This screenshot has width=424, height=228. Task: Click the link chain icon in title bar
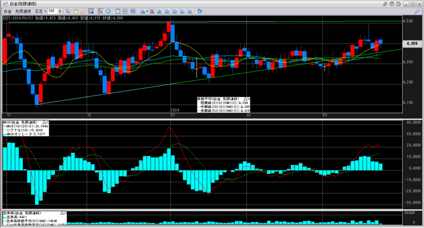tap(385, 4)
